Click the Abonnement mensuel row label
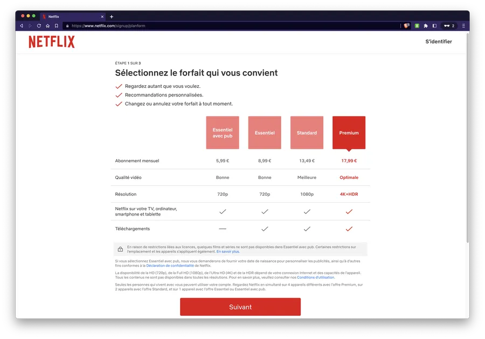Image resolution: width=485 pixels, height=339 pixels. tap(137, 161)
